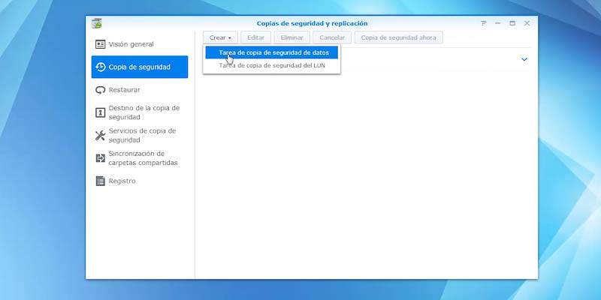The width and height of the screenshot is (601, 300).
Task: Switch to Destino de la copia de seguridad
Action: pyautogui.click(x=144, y=112)
